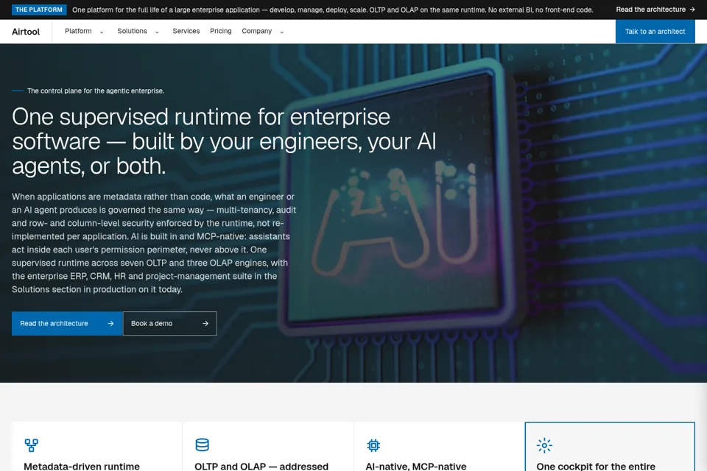707x471 pixels.
Task: Click the AI-native chip icon
Action: click(373, 445)
